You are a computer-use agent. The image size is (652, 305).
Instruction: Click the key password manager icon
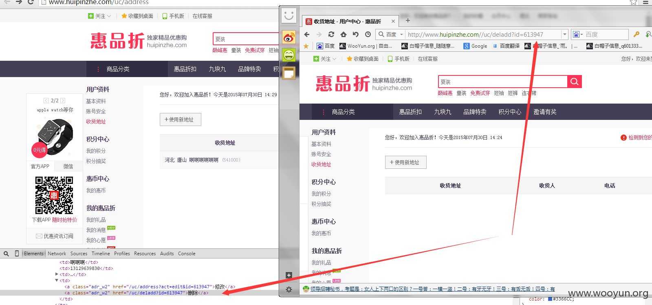click(637, 34)
